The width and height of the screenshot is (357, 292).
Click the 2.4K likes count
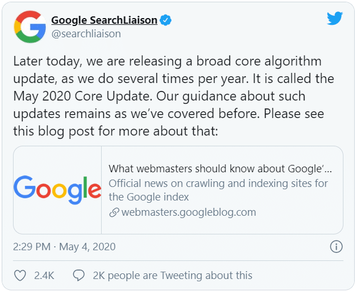pos(44,276)
